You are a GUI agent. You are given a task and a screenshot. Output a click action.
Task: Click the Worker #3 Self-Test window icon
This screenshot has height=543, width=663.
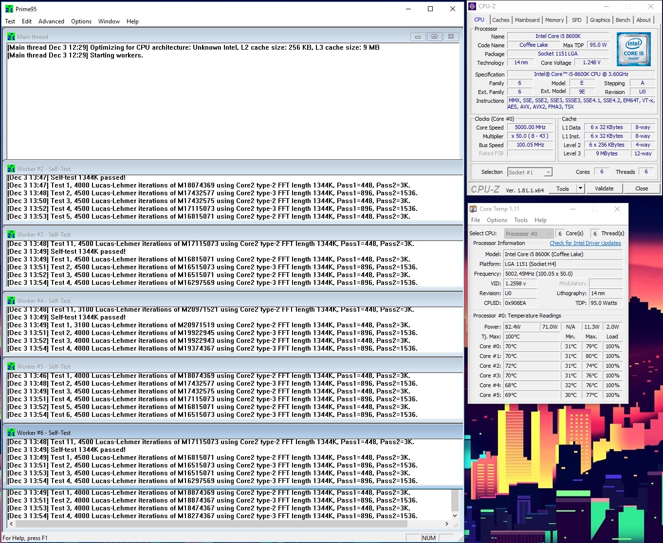coord(11,234)
